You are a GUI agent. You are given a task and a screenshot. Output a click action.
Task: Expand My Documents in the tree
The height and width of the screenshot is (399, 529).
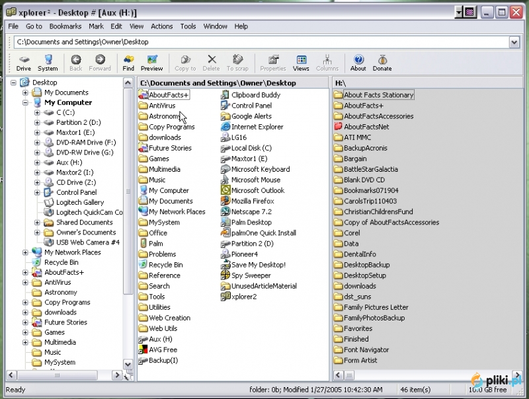click(x=25, y=92)
